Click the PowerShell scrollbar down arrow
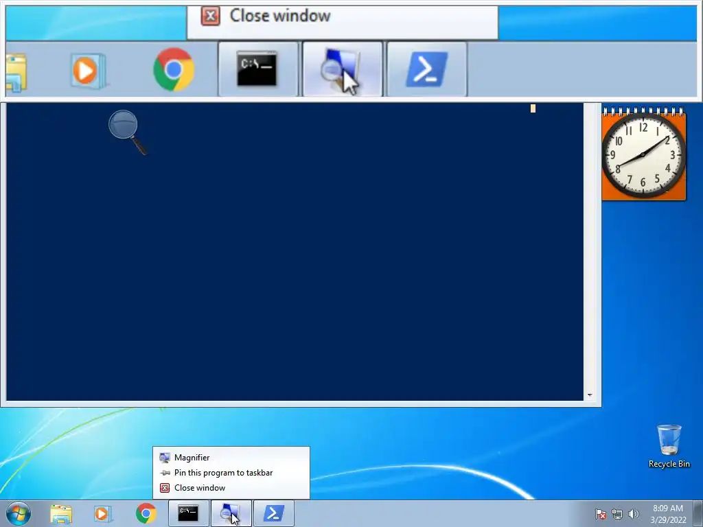Viewport: 703px width, 527px height. tap(590, 395)
